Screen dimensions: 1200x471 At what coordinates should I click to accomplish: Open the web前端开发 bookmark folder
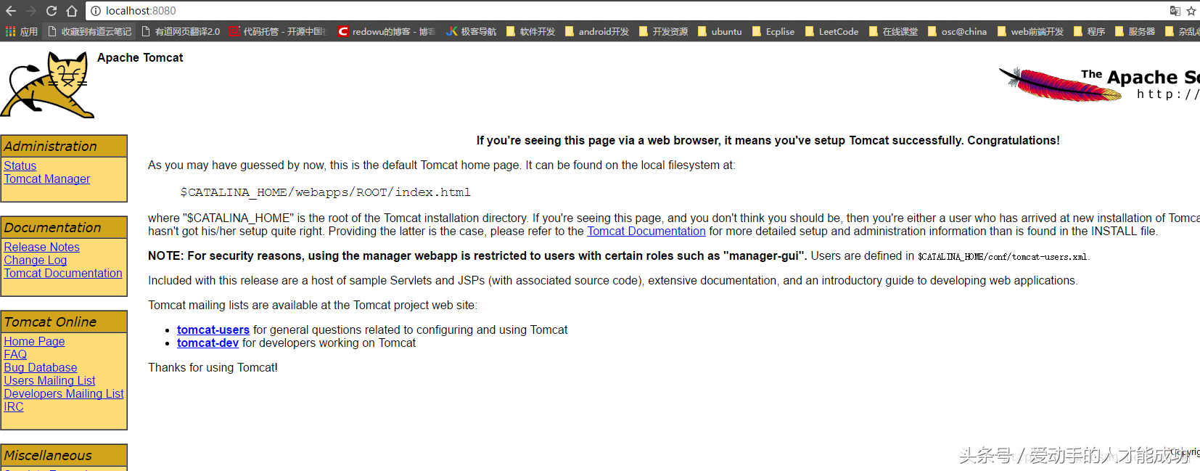(x=1030, y=31)
